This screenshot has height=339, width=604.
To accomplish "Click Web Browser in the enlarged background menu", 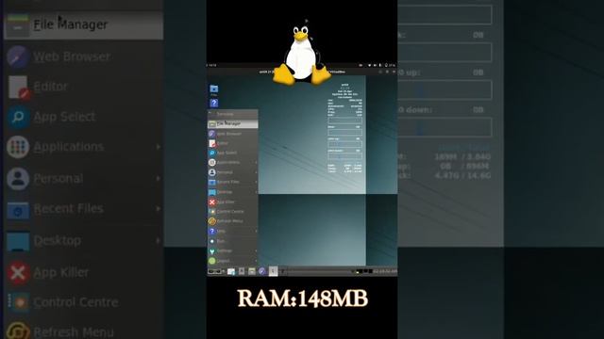I will (x=84, y=56).
